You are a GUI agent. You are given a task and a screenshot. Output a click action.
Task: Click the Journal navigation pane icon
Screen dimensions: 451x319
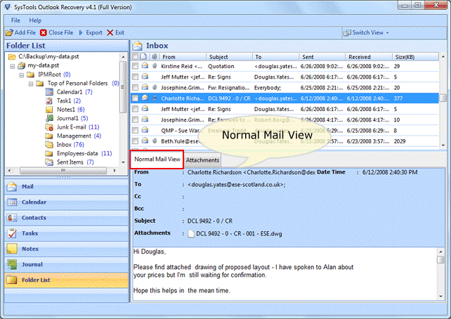(x=12, y=264)
